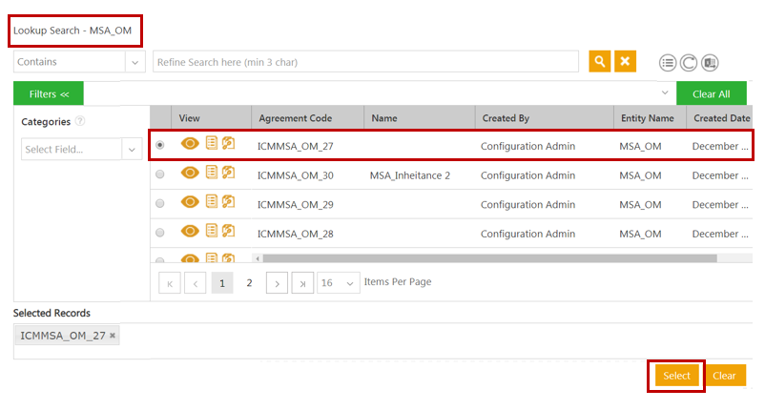The height and width of the screenshot is (410, 765).
Task: Expand the Select Field categories dropdown
Action: click(x=132, y=150)
